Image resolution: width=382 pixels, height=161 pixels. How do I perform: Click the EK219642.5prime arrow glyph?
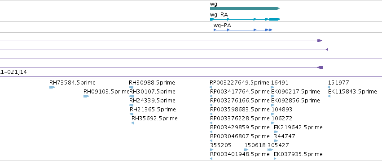click(276, 132)
